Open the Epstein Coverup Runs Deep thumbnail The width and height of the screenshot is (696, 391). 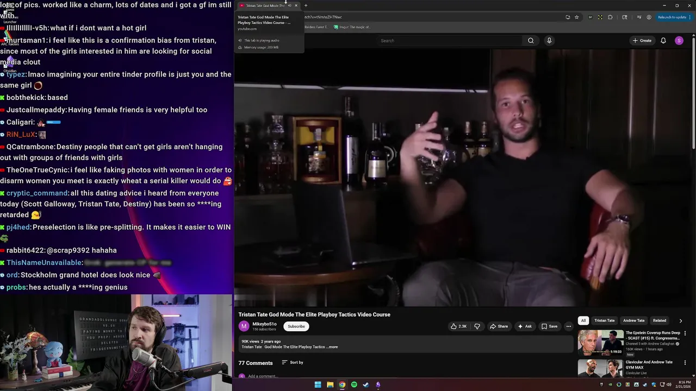point(600,343)
